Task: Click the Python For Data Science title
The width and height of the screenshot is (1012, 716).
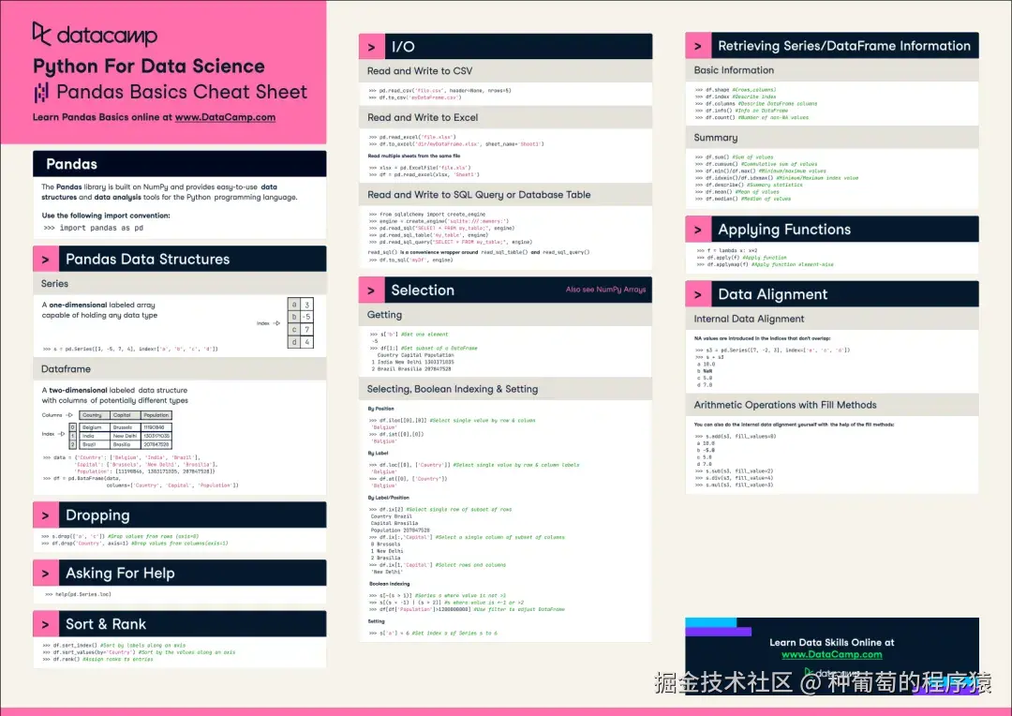Action: (x=148, y=67)
